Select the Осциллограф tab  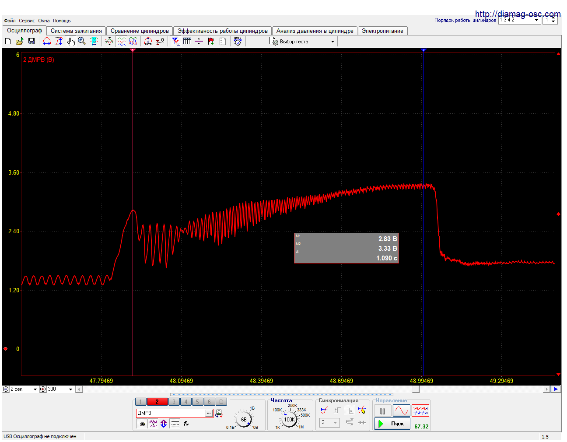tap(24, 30)
